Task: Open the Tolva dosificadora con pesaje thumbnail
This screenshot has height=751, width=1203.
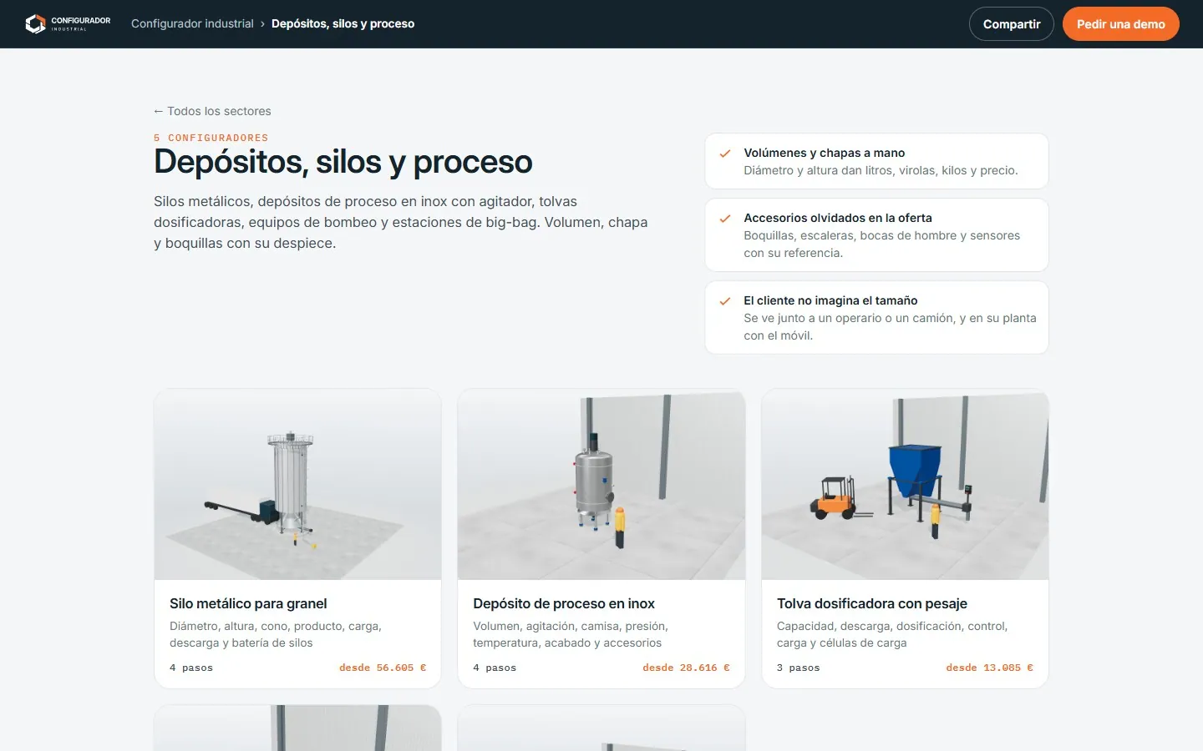Action: tap(905, 484)
